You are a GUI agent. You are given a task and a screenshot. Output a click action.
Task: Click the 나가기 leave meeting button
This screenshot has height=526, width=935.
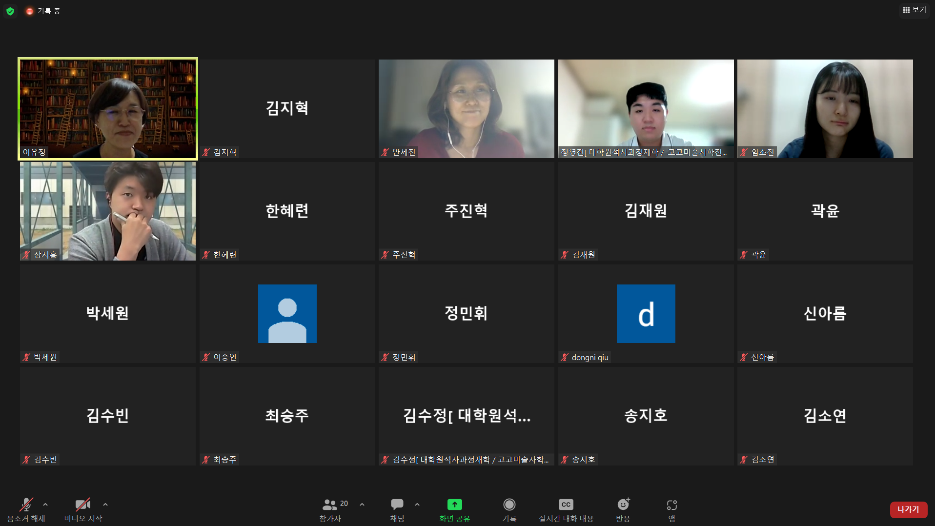click(908, 509)
